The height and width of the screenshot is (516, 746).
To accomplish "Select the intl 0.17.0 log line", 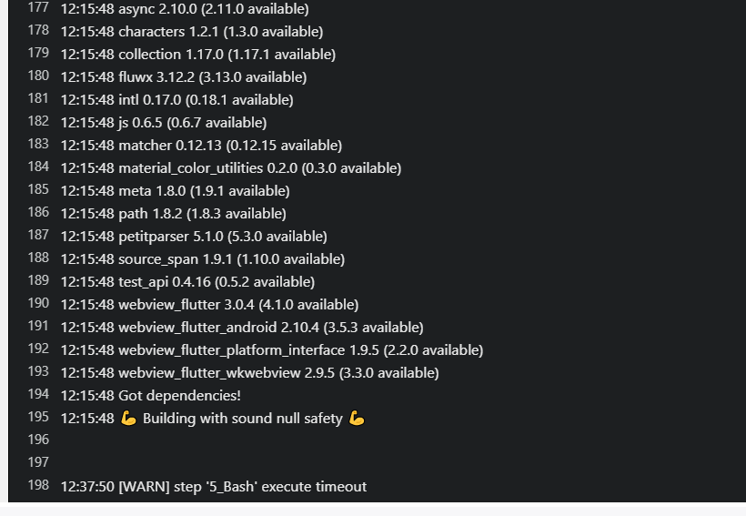I will tap(177, 100).
